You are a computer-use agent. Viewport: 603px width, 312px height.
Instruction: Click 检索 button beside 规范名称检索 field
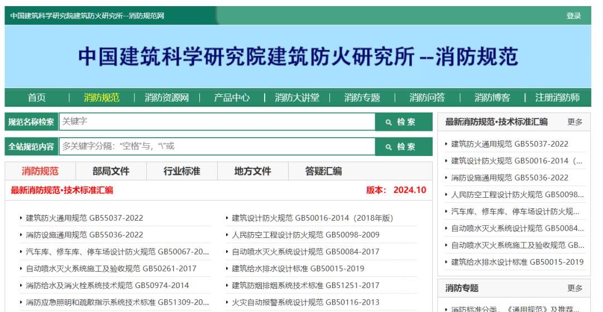404,121
